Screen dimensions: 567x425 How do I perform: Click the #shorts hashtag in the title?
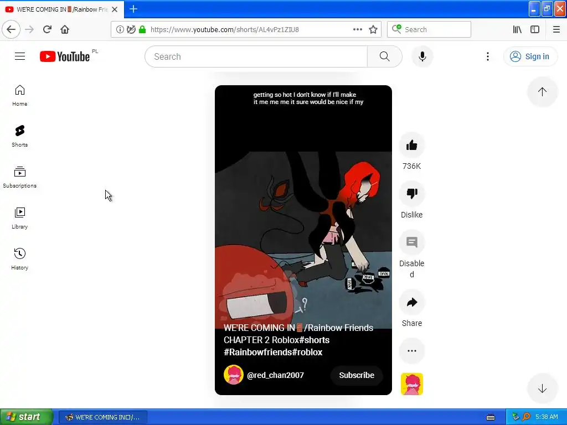point(315,340)
